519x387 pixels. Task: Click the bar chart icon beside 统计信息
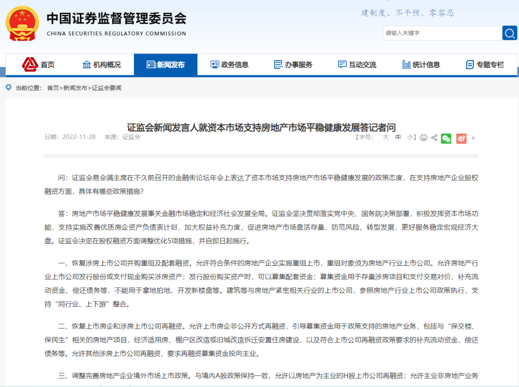coord(407,64)
